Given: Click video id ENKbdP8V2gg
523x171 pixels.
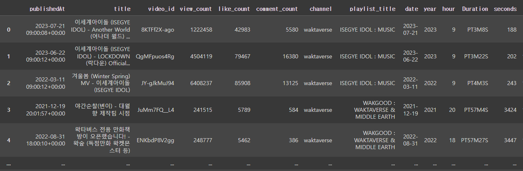Looking at the screenshot, I should (x=156, y=140).
